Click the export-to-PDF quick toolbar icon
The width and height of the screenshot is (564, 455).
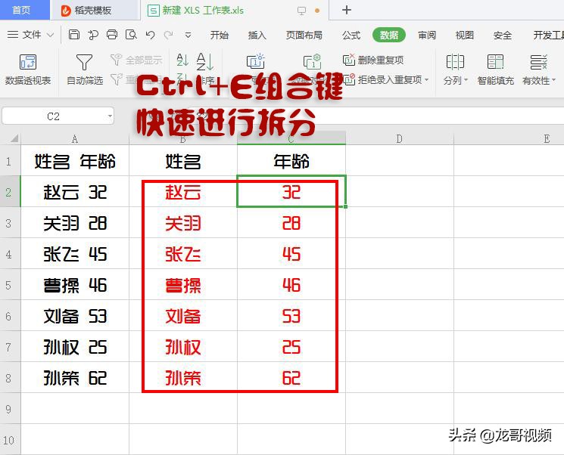tap(93, 35)
